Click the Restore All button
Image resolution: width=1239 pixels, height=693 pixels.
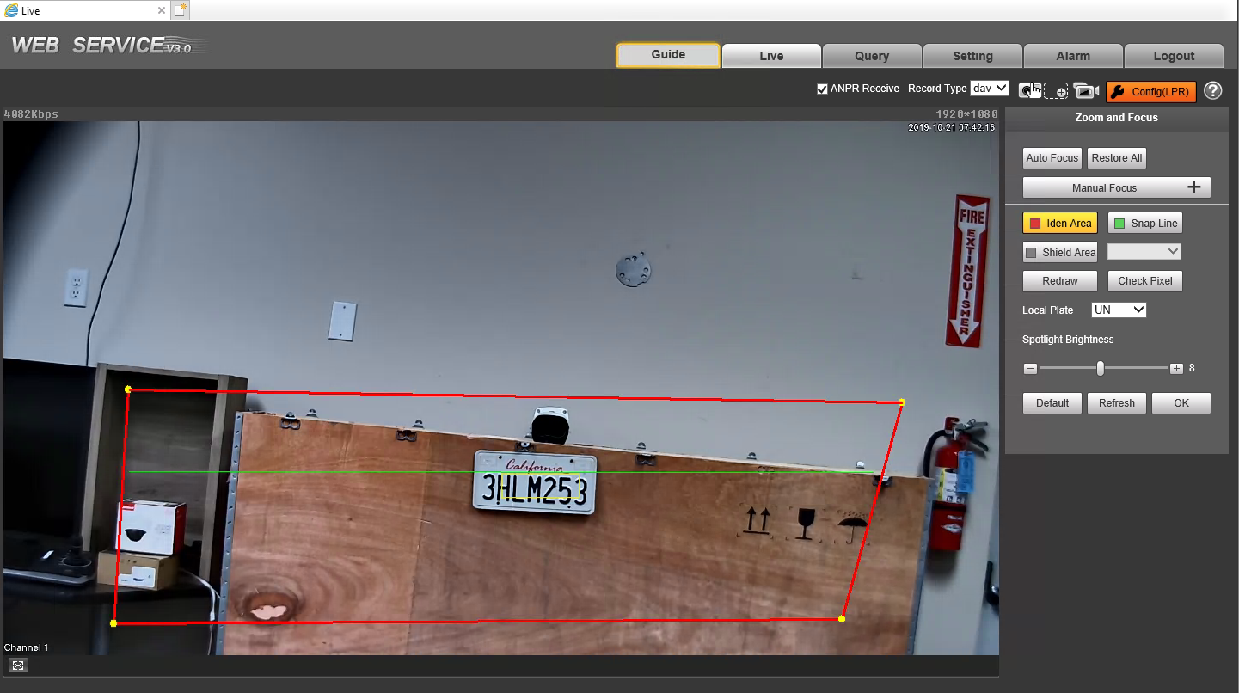[x=1117, y=158]
